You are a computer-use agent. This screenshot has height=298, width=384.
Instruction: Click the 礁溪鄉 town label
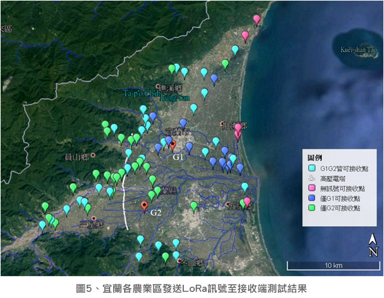coord(170,88)
